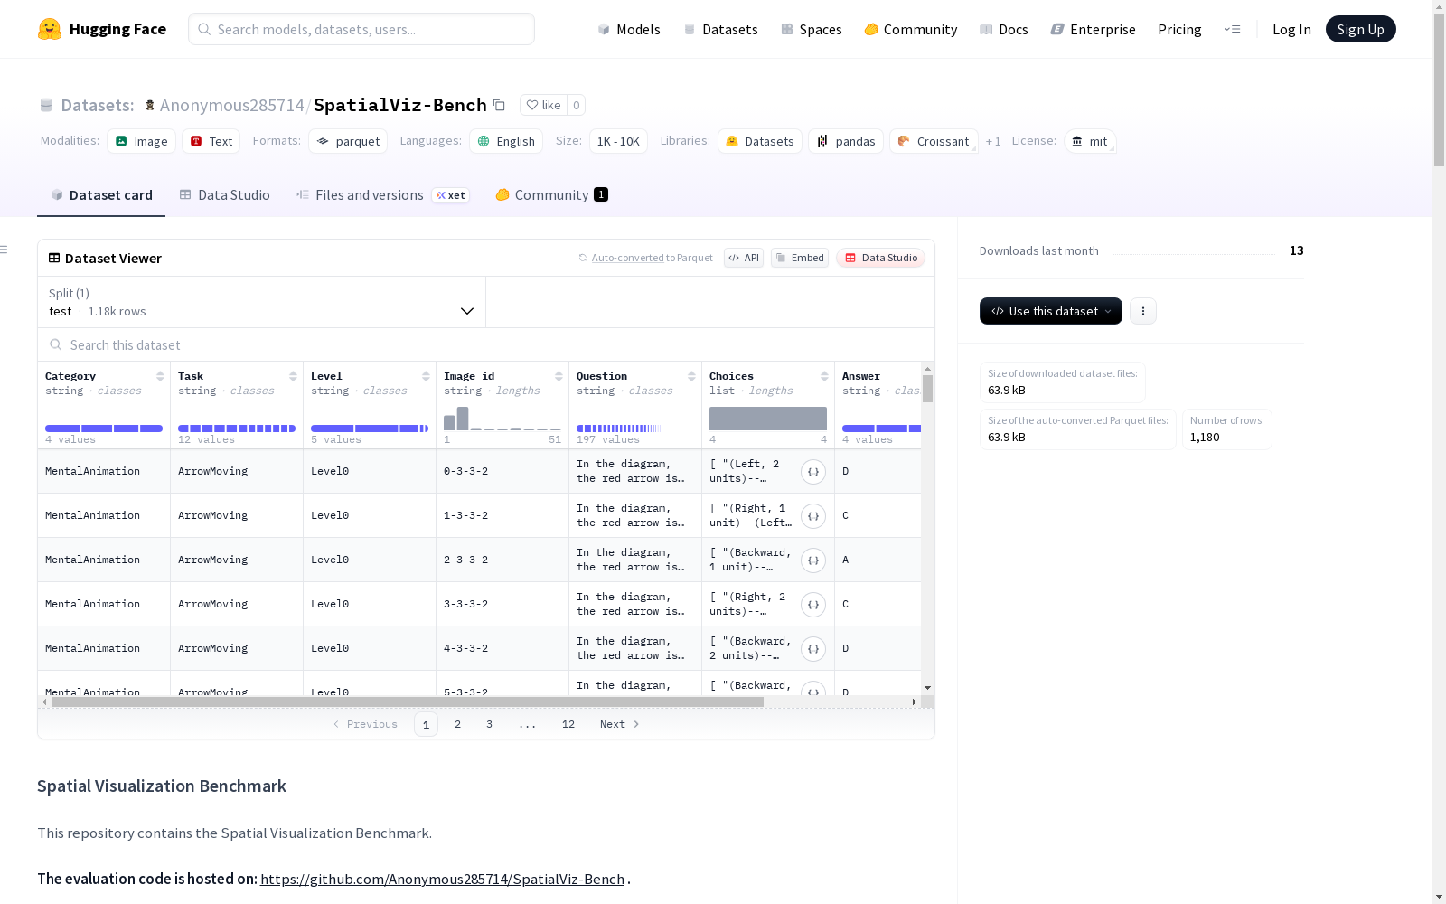Click the Datasets library tag

(x=760, y=141)
